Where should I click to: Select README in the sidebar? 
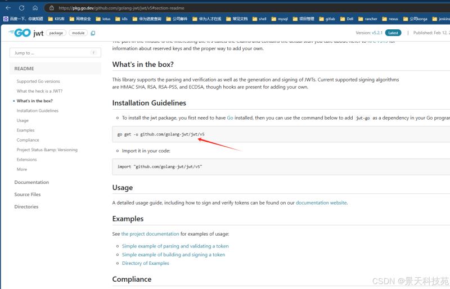pyautogui.click(x=55, y=69)
